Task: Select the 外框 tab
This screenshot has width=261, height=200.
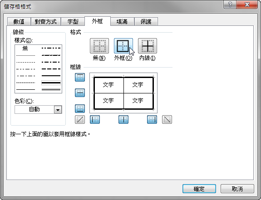Action: coord(98,21)
